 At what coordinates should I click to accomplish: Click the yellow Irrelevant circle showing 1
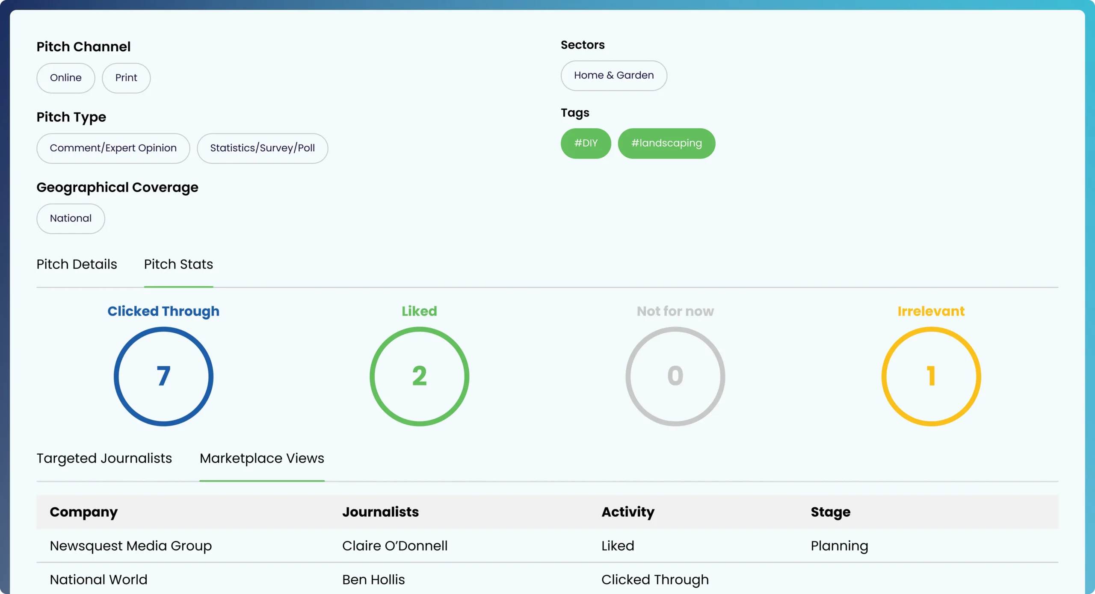tap(931, 376)
